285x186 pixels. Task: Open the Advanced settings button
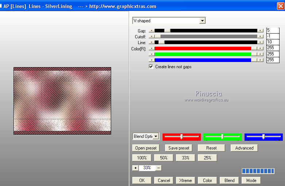[x=244, y=148]
